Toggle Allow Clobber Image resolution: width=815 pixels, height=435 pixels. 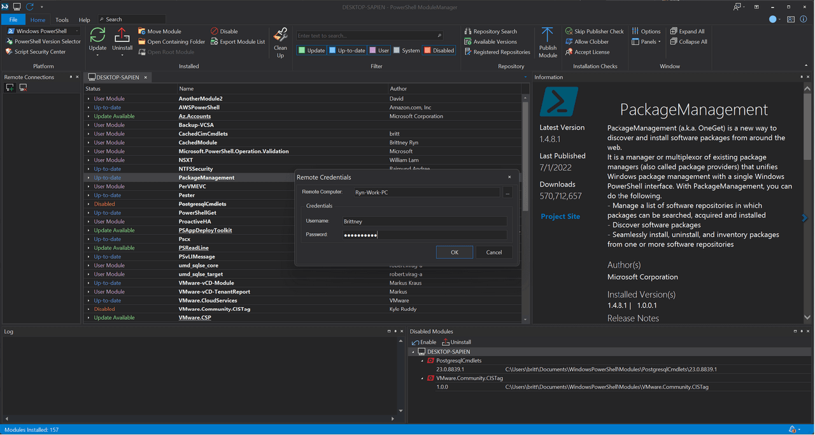click(587, 41)
